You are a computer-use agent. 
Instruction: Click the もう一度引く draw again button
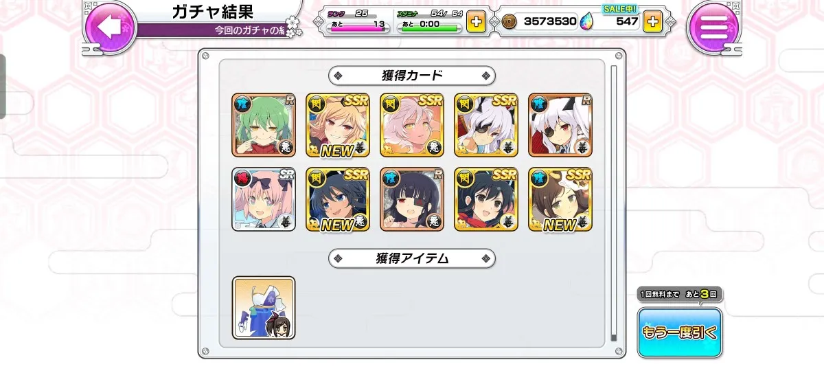679,333
